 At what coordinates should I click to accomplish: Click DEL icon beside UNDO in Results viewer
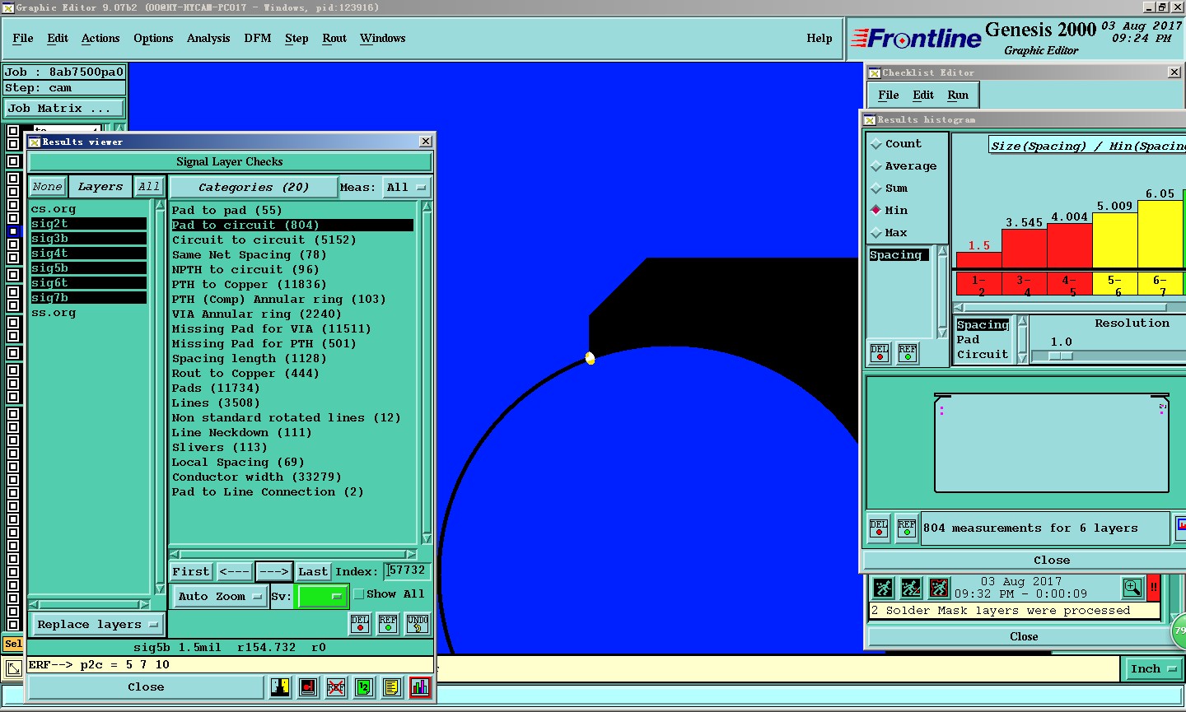click(x=360, y=624)
